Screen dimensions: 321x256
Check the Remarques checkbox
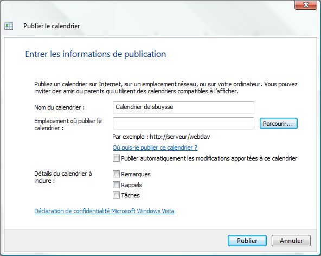116,174
